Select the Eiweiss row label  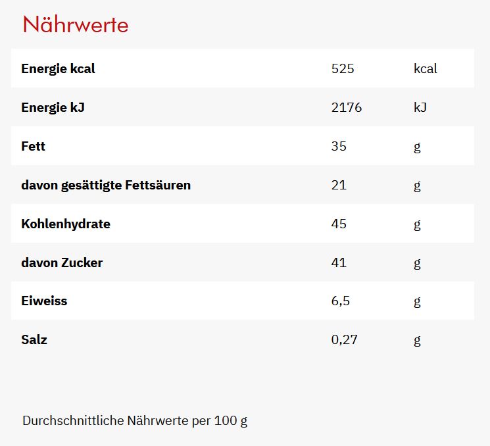click(44, 301)
